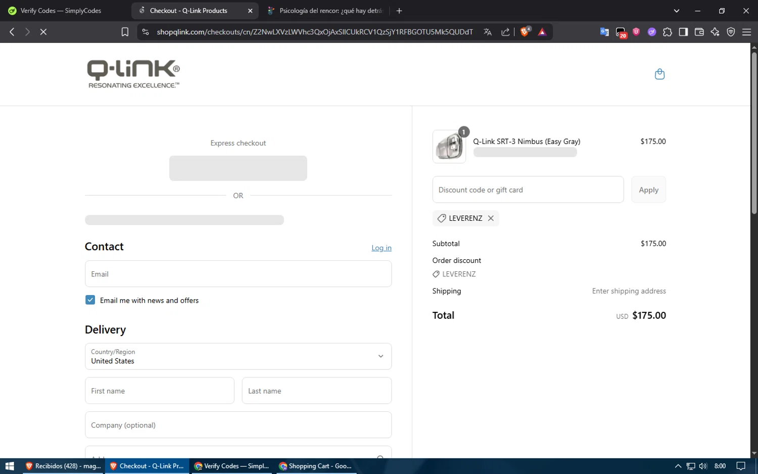Uncheck Email me with news and offers
Viewport: 758px width, 474px height.
[x=90, y=300]
